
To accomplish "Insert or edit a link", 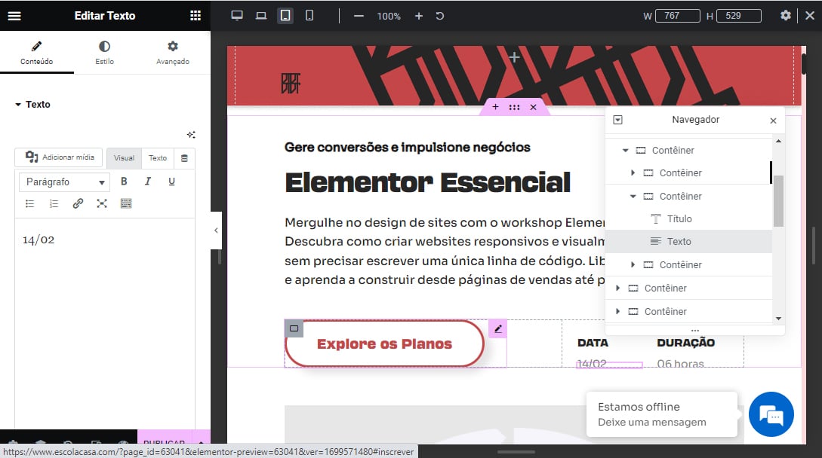I will pyautogui.click(x=78, y=203).
